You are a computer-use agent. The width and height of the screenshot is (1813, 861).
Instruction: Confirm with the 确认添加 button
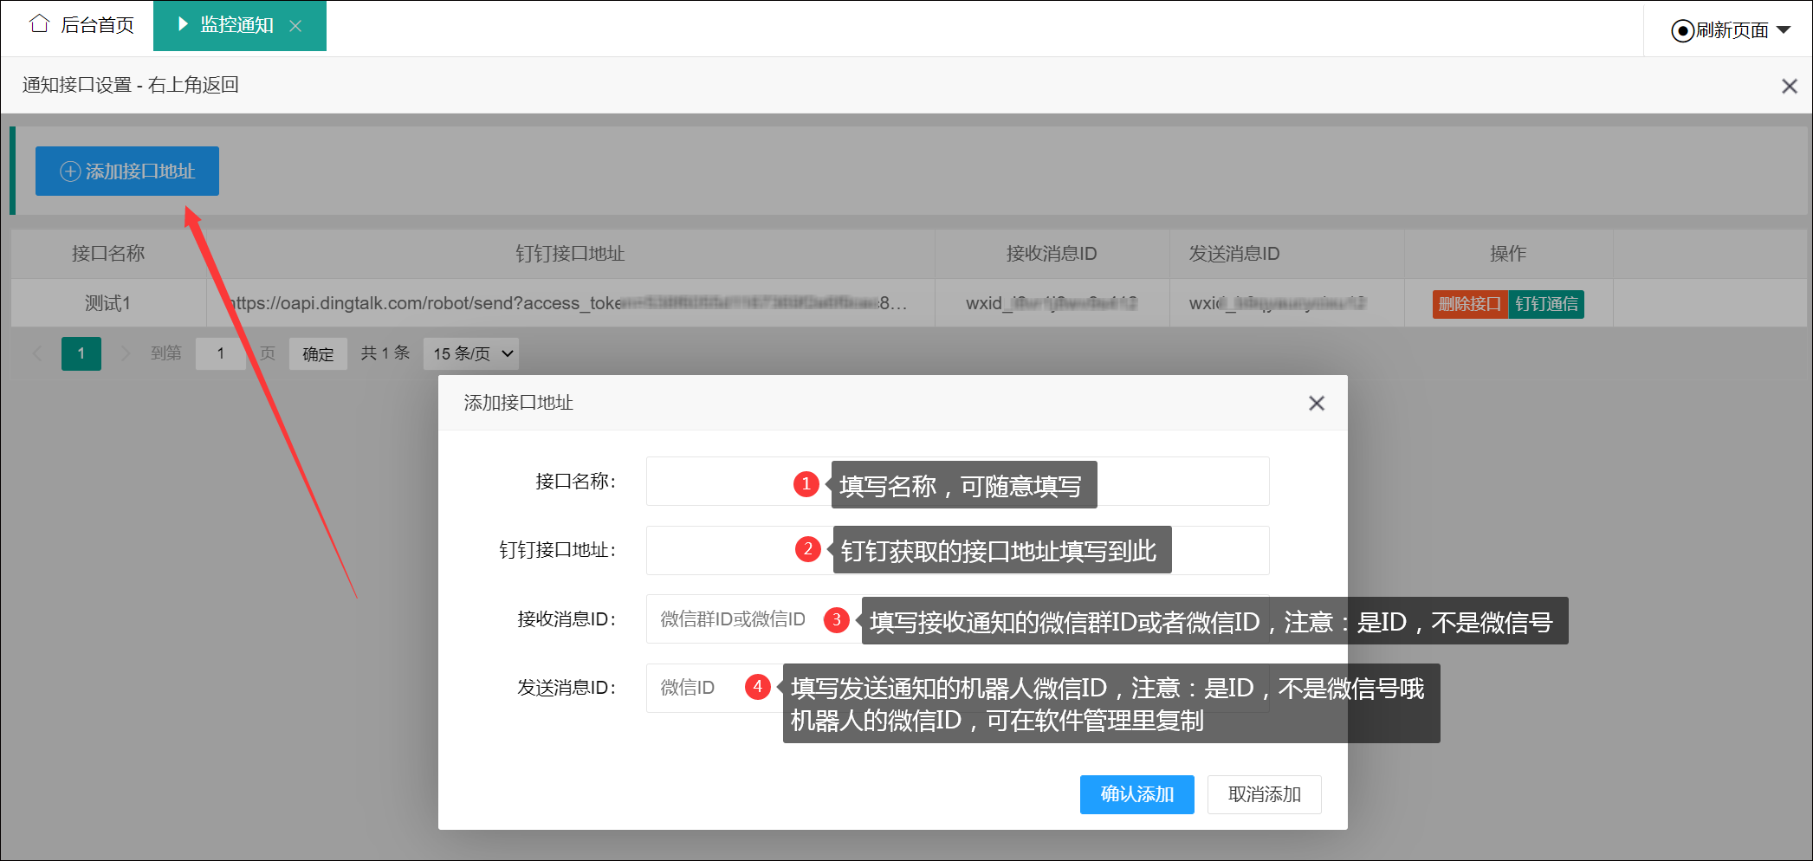point(1137,794)
